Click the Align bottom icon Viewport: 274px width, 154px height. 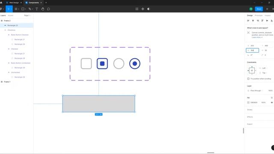[x=272, y=21]
